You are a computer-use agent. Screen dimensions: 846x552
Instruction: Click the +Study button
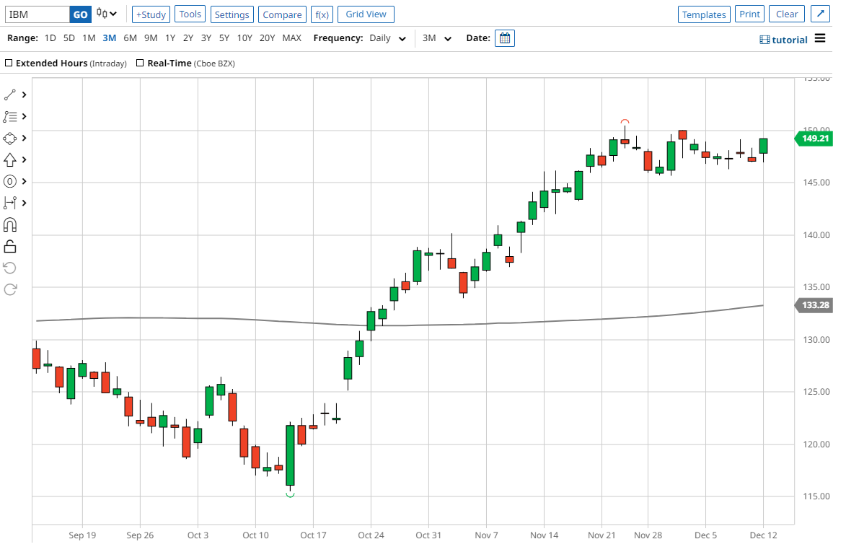[x=151, y=14]
